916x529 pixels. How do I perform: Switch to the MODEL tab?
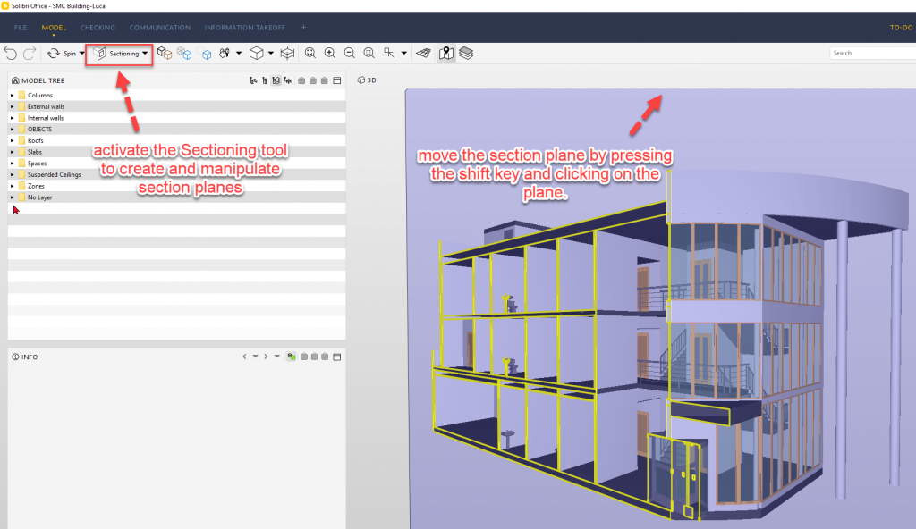point(54,28)
